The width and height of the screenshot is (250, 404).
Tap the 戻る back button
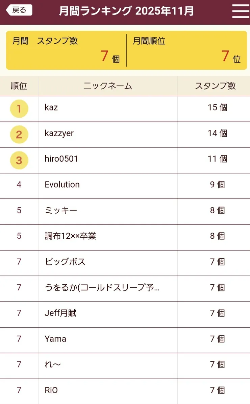click(19, 10)
